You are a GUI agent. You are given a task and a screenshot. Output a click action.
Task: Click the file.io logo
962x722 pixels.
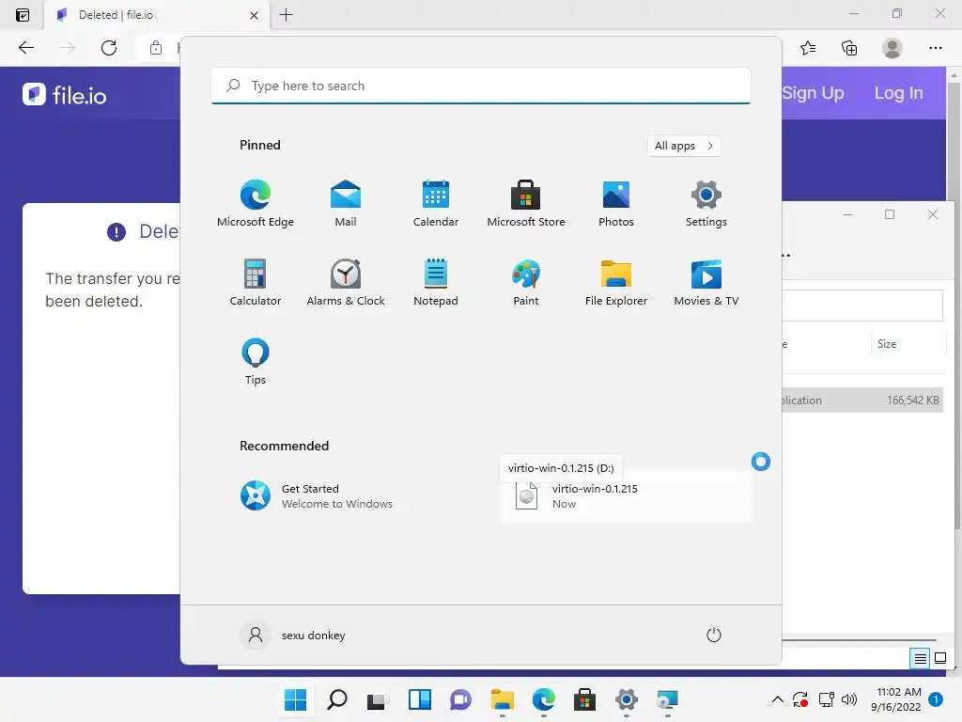click(65, 95)
